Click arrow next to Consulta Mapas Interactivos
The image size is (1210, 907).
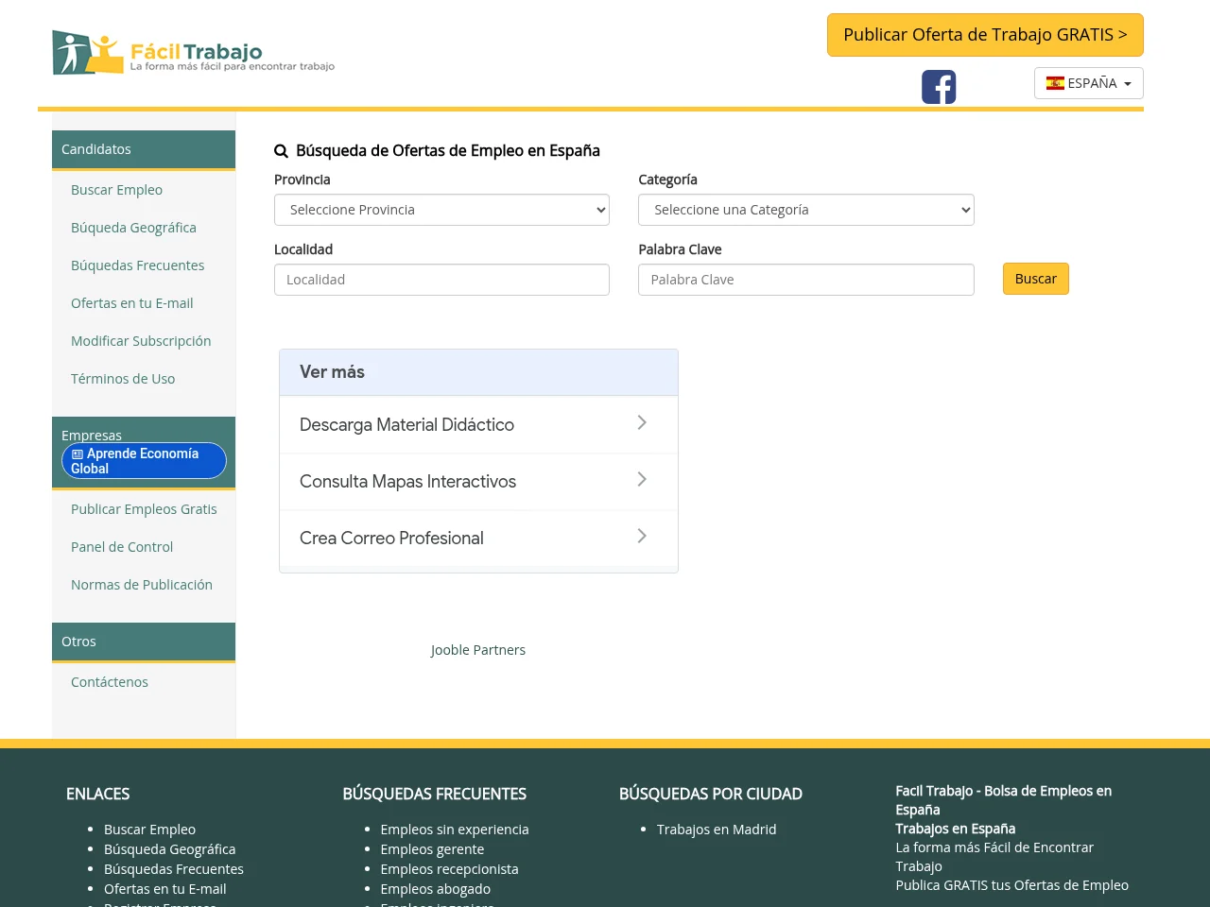coord(642,479)
